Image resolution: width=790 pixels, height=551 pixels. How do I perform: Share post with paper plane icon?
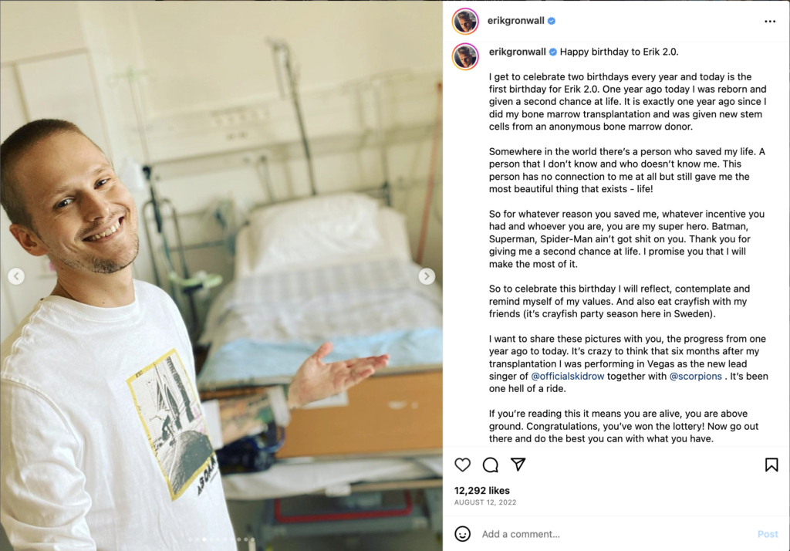coord(518,465)
